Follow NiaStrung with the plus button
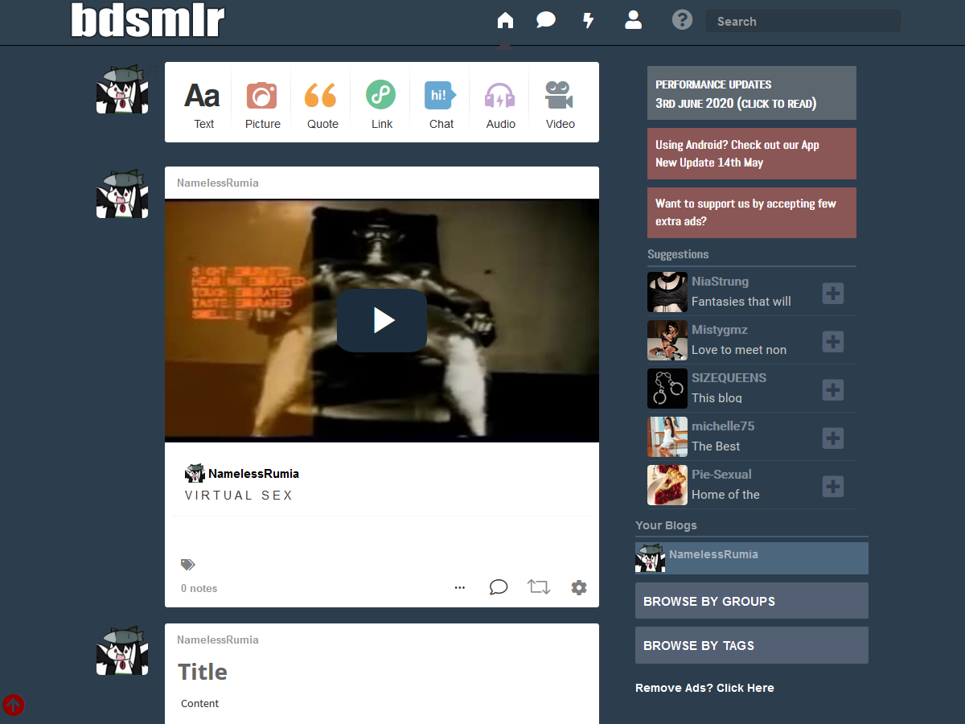 [833, 293]
